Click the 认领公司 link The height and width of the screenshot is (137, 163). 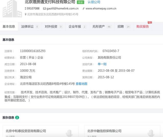click(94, 2)
